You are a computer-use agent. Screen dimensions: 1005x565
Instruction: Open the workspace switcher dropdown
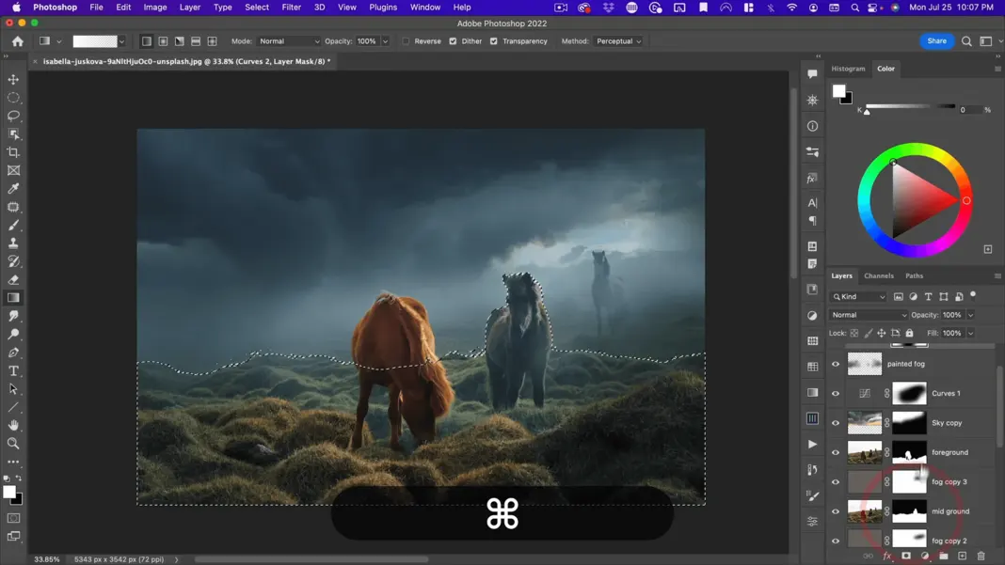(989, 41)
